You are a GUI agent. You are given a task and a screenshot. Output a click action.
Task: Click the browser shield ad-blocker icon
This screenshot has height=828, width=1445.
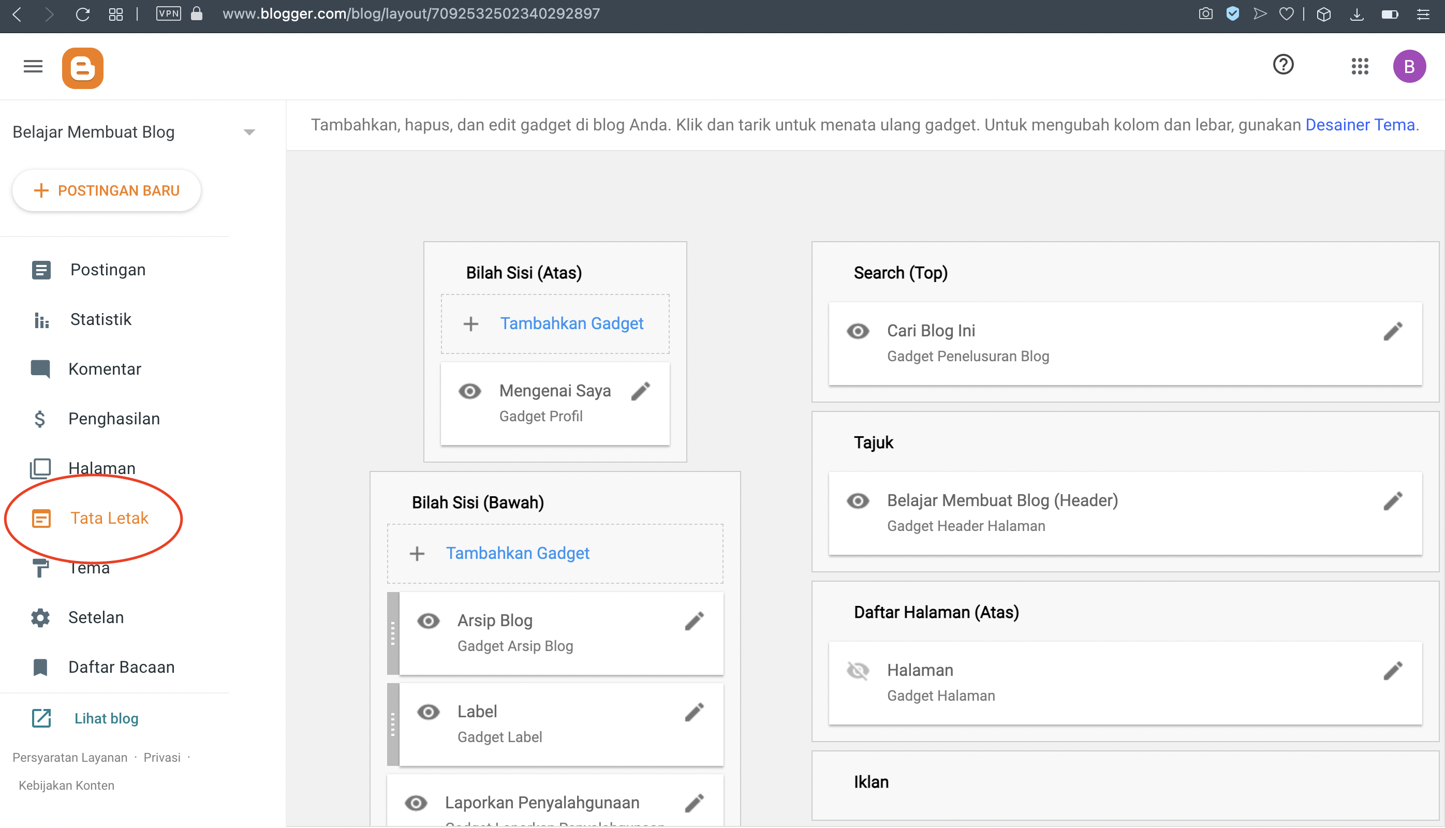[1232, 13]
